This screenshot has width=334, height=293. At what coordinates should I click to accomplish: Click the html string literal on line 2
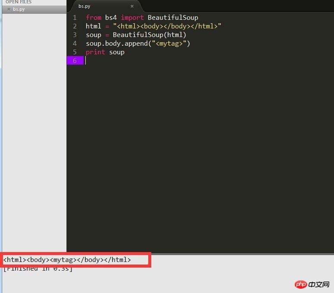pos(167,26)
